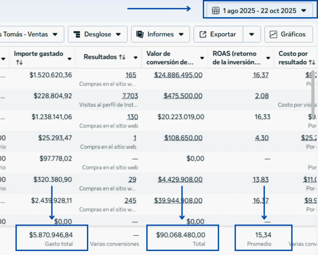Click the conversion value $475.500,00
Screen dimensions: 318x255
point(183,96)
